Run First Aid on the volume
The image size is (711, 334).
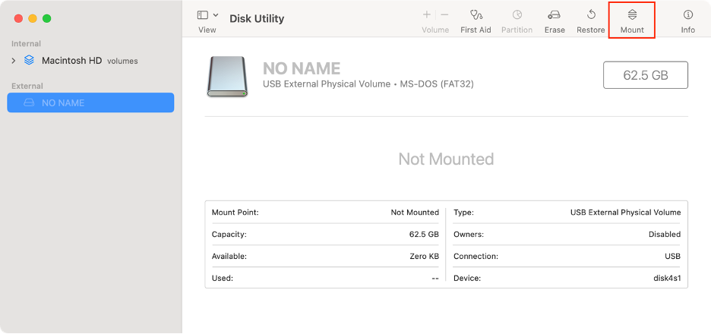pyautogui.click(x=476, y=20)
